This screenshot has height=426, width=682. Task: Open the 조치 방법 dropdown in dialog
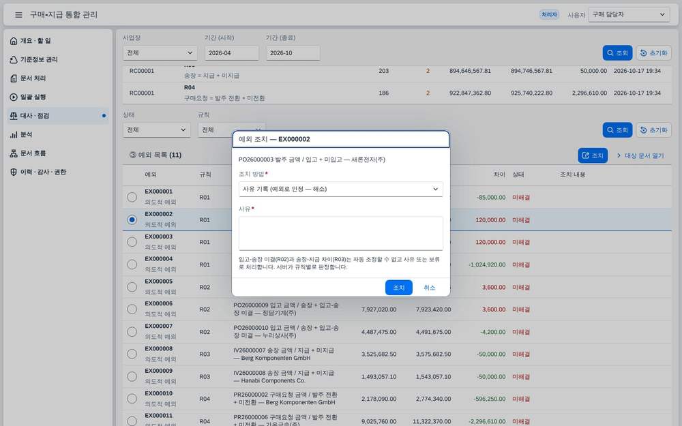tap(340, 189)
